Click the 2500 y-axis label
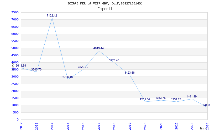Screen dimensions: 210x131 (x=15, y=84)
